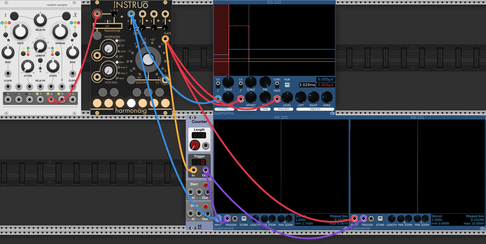Click the red Start button on Counter
The height and width of the screenshot is (244, 486).
click(206, 185)
